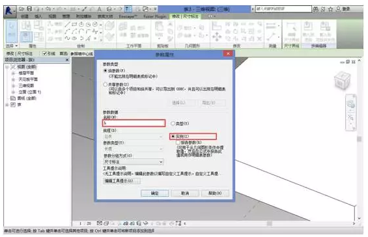Click the keyword search box in title bar
The height and width of the screenshot is (237, 368).
point(283,9)
